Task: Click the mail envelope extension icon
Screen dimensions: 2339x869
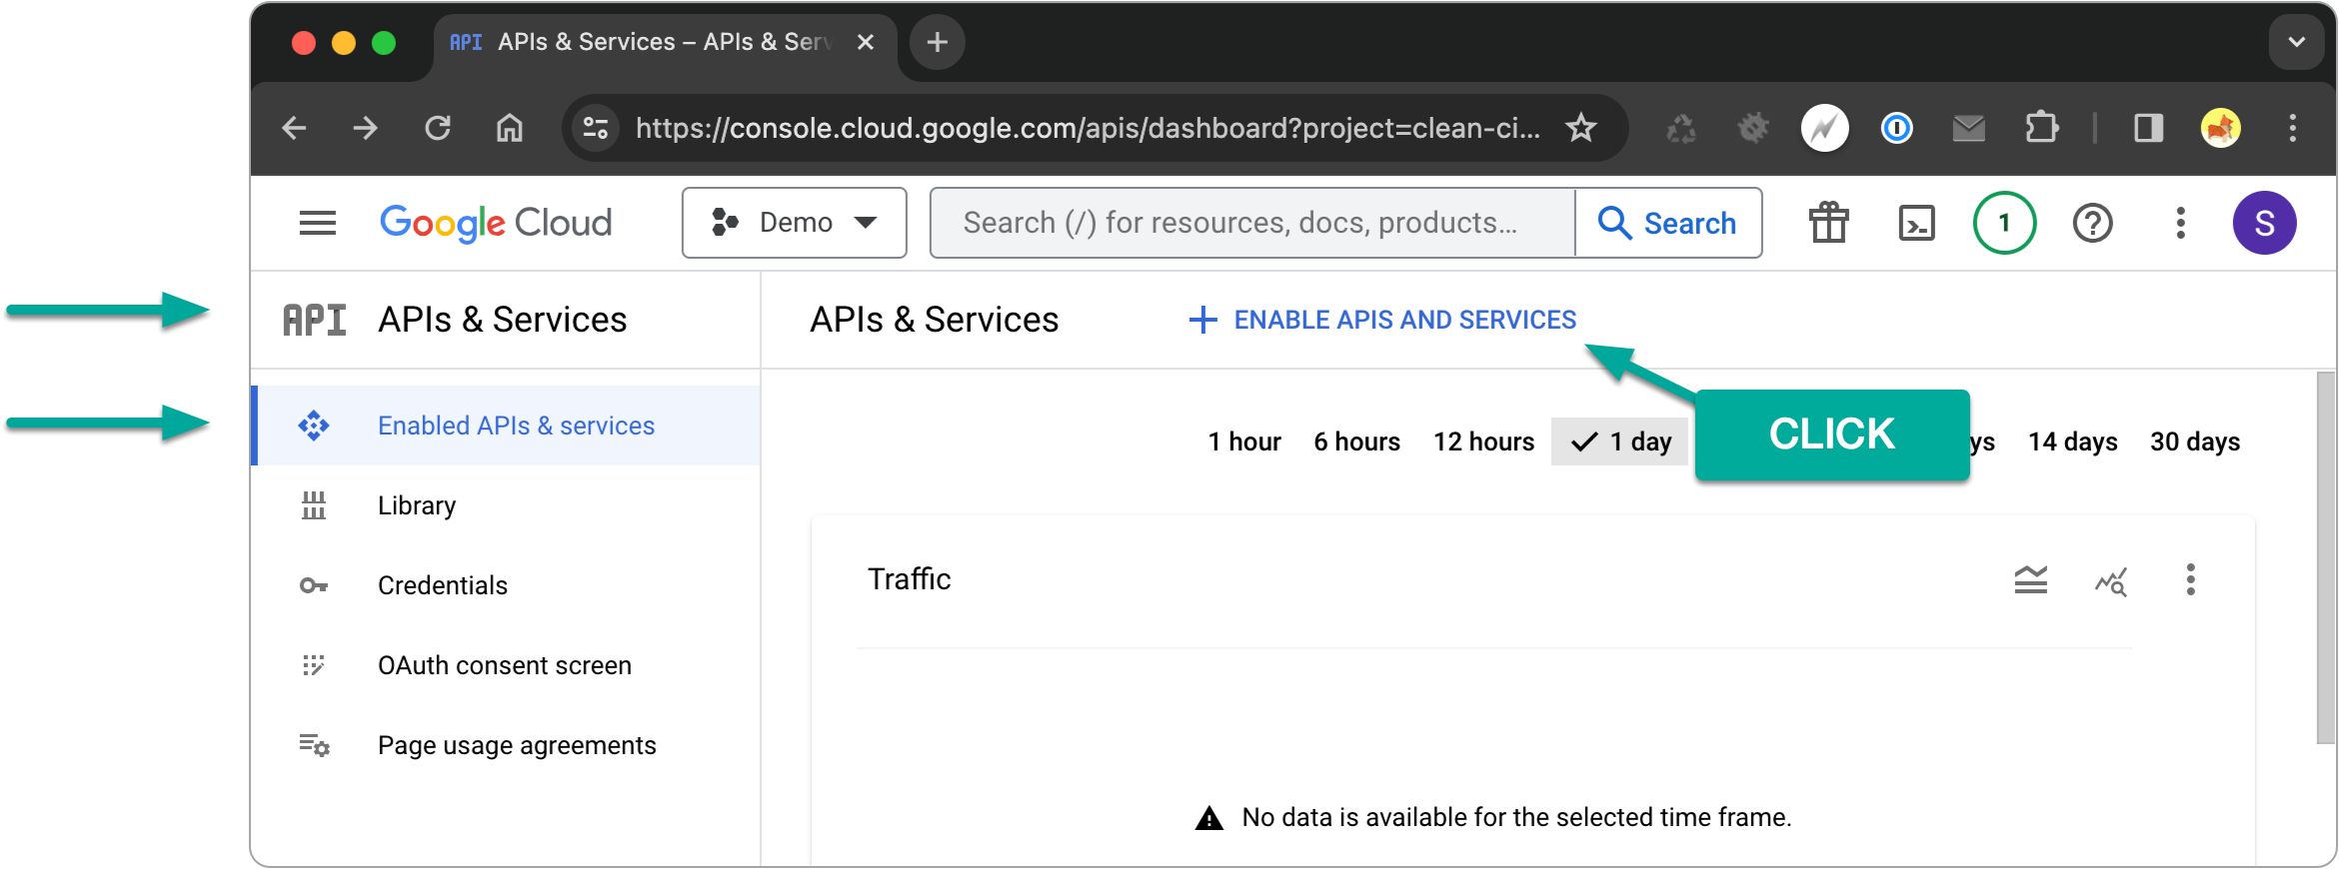Action: [x=1969, y=128]
